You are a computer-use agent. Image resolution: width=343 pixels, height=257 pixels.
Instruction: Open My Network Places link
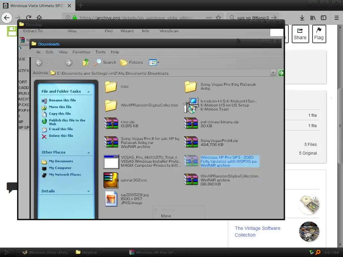pyautogui.click(x=65, y=174)
